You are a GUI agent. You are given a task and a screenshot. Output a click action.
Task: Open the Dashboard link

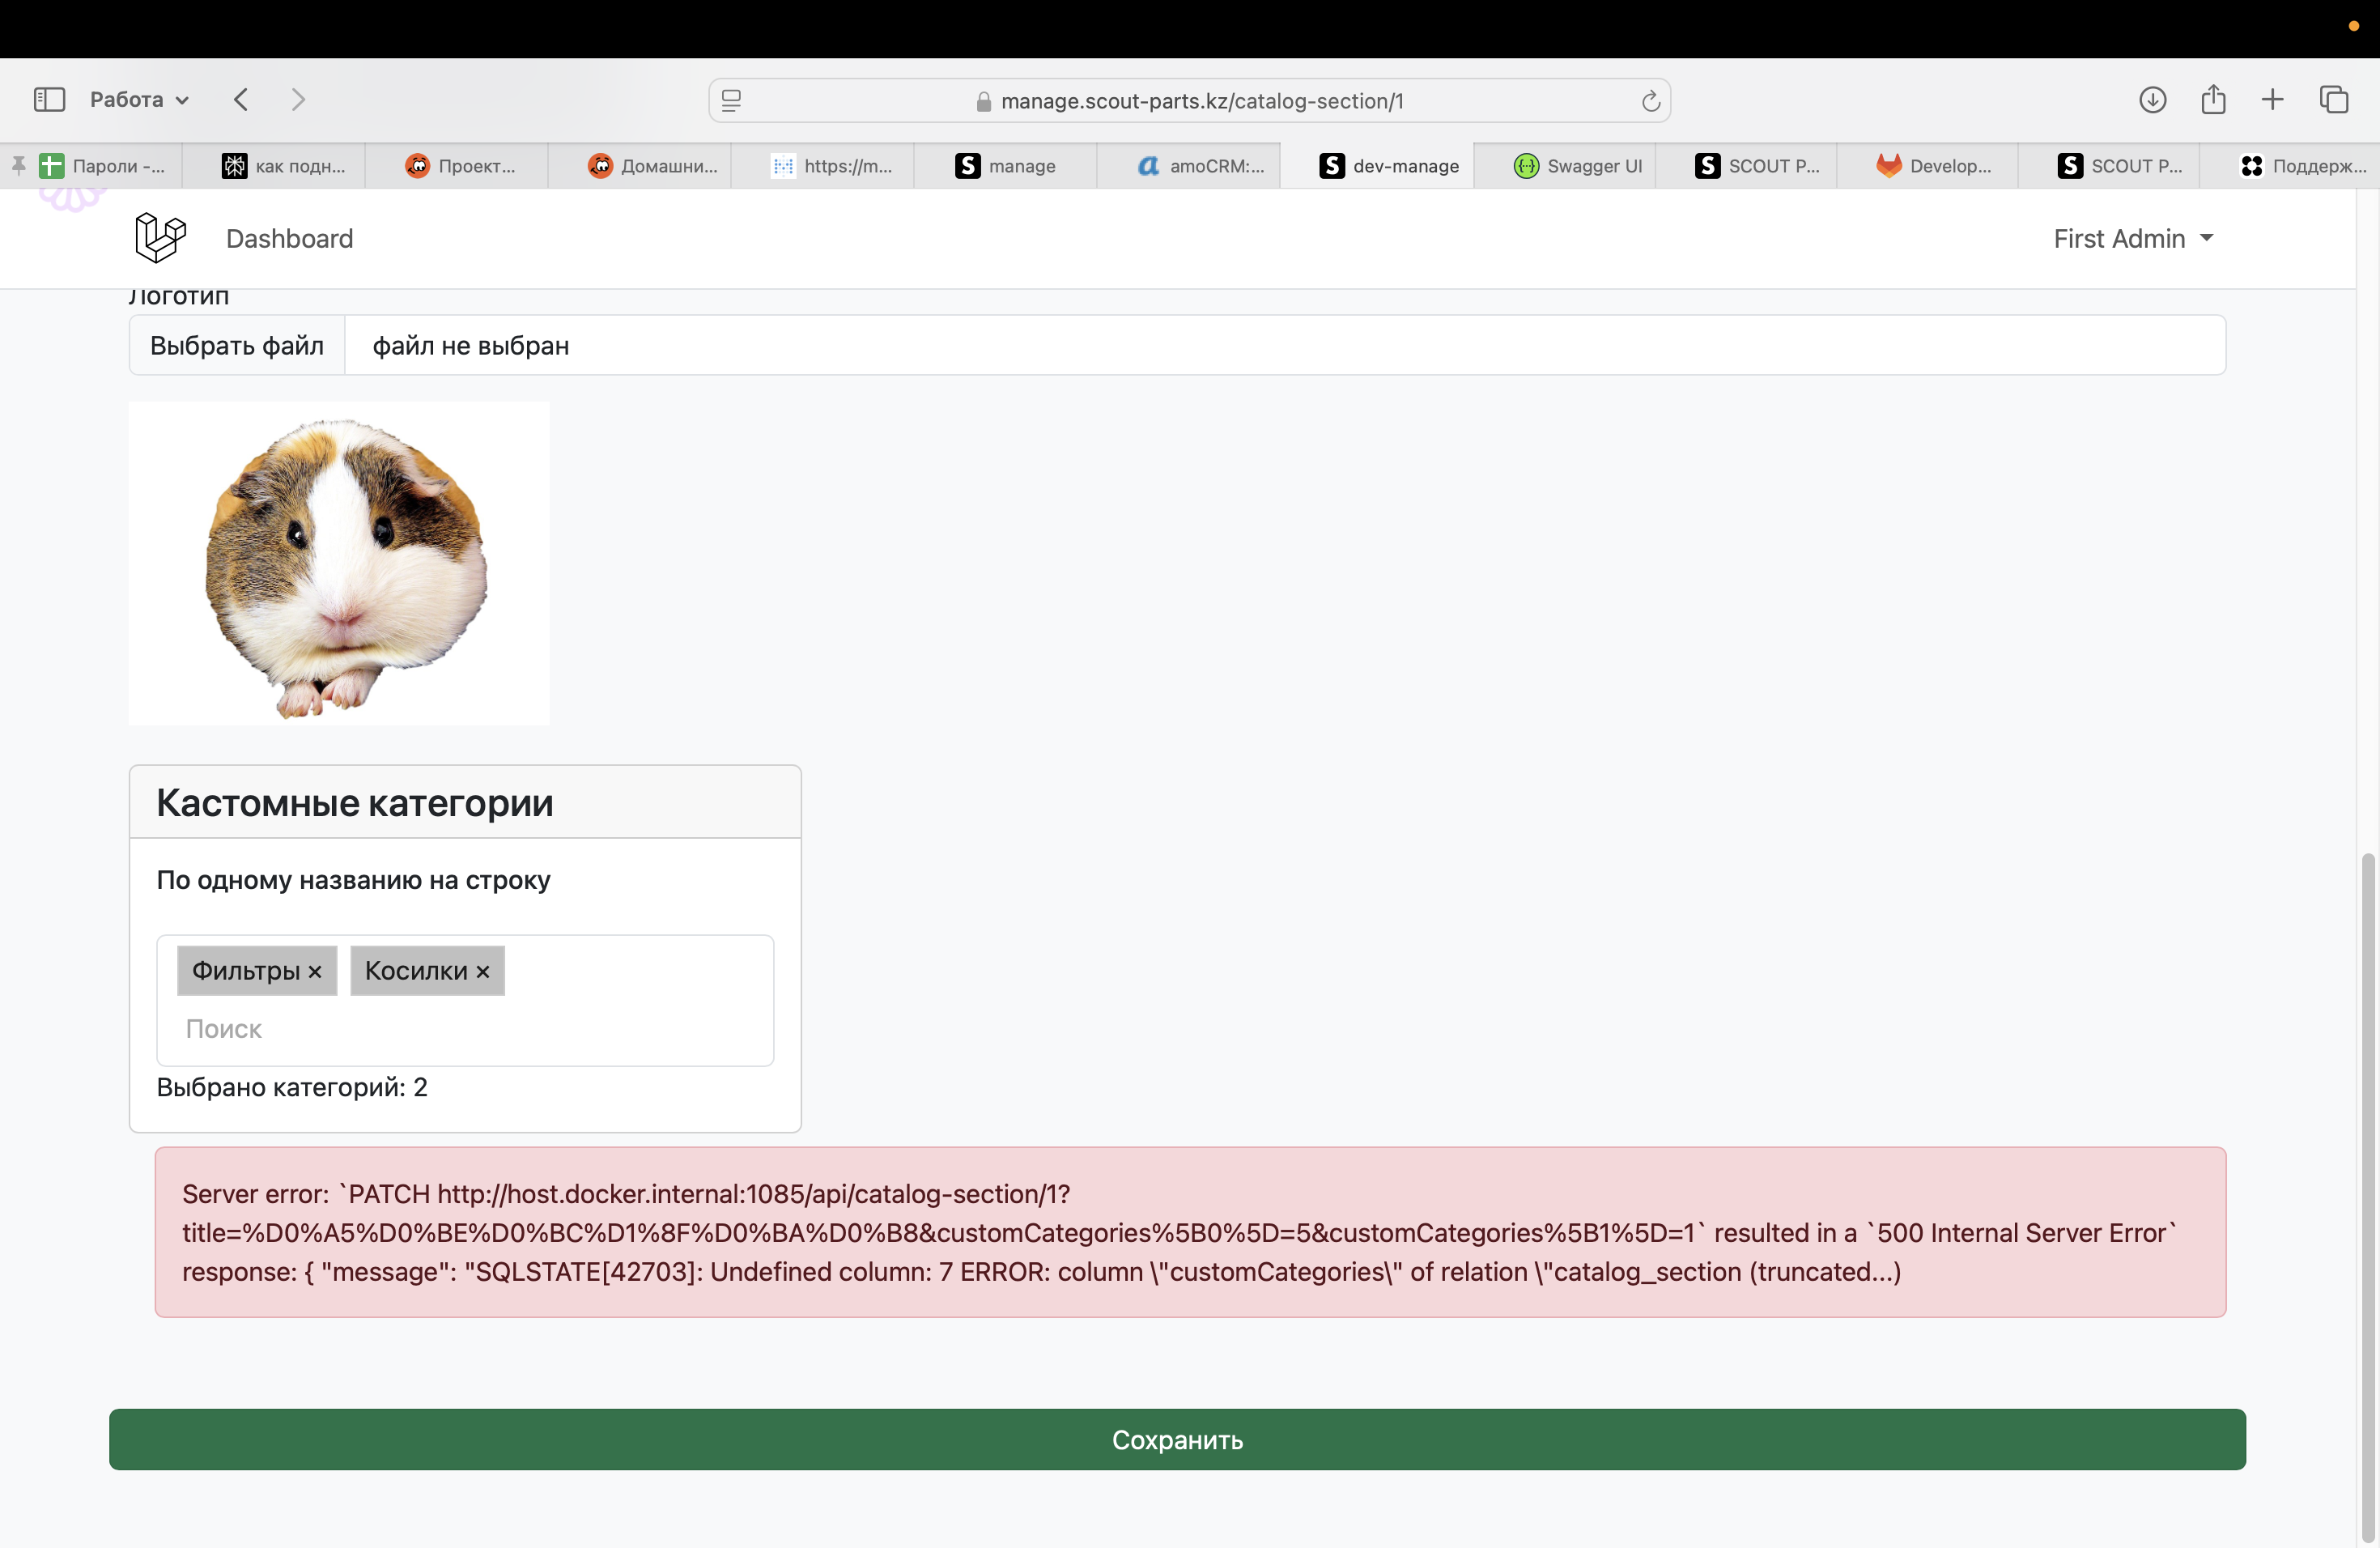(x=289, y=238)
